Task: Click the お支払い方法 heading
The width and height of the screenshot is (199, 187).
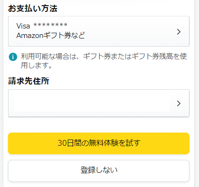Action: (33, 9)
